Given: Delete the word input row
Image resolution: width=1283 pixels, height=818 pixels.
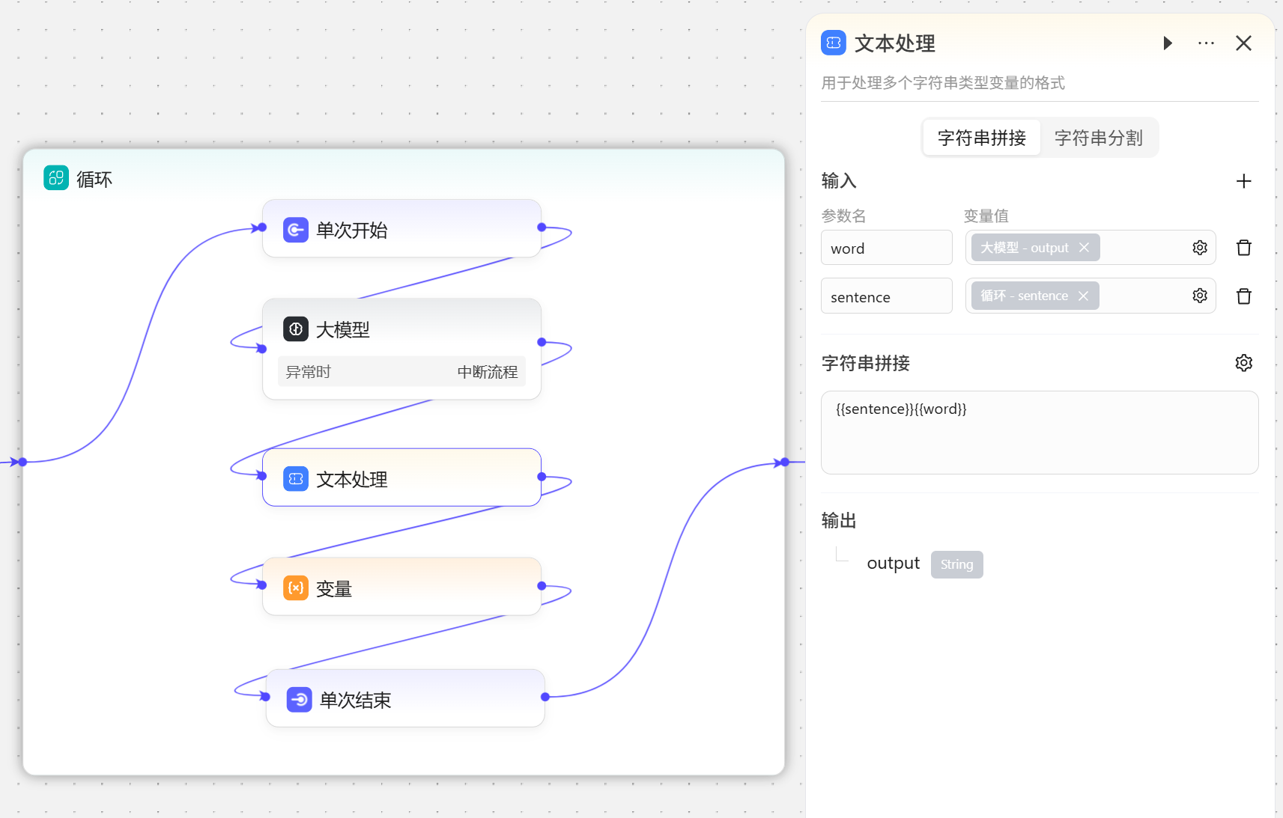Looking at the screenshot, I should click(1243, 248).
